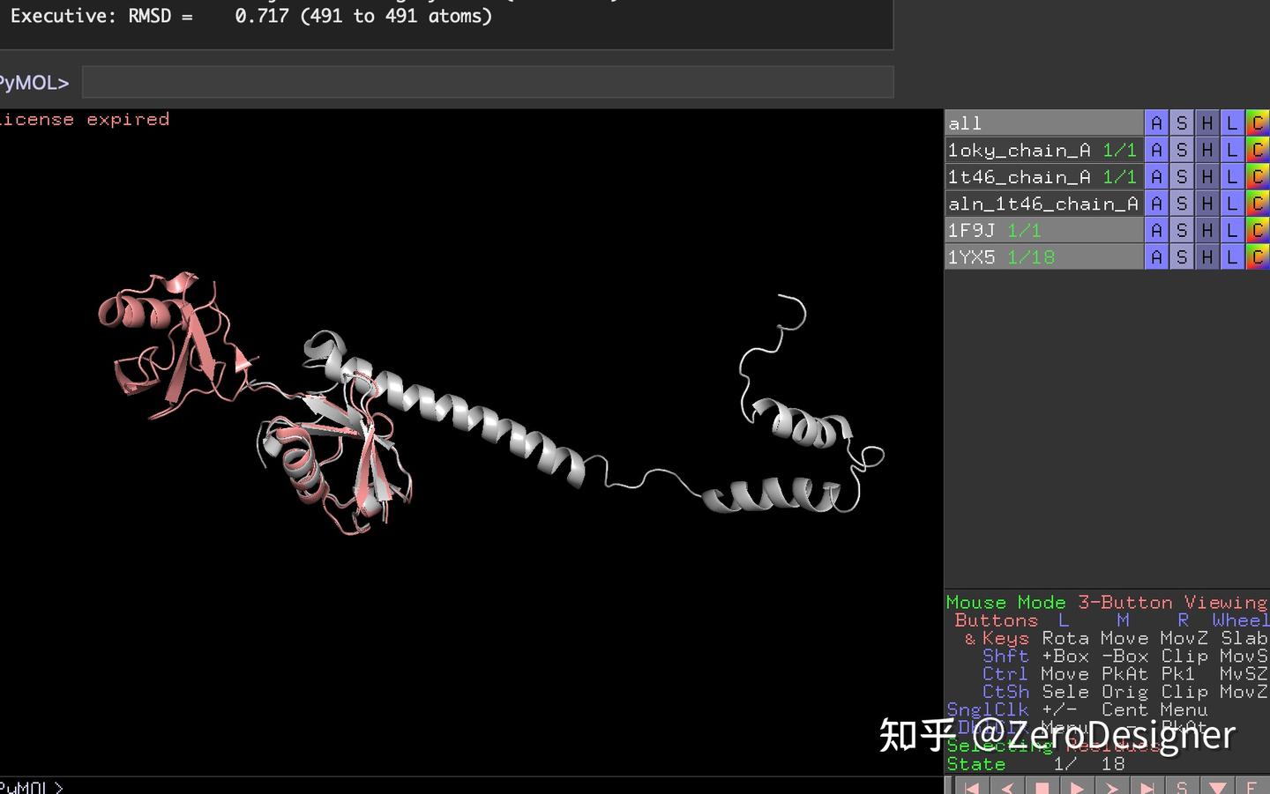Open the Hide menu for the 1F9J object

1206,230
